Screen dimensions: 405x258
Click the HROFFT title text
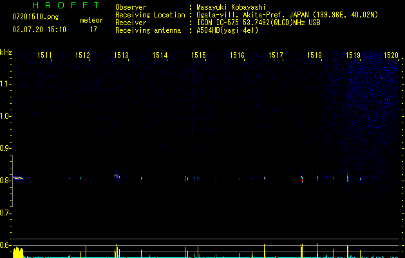pyautogui.click(x=66, y=5)
